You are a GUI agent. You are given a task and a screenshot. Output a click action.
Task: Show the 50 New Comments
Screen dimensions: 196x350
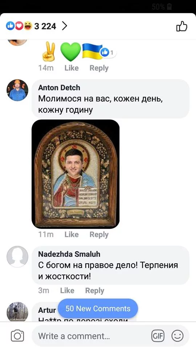(x=98, y=308)
